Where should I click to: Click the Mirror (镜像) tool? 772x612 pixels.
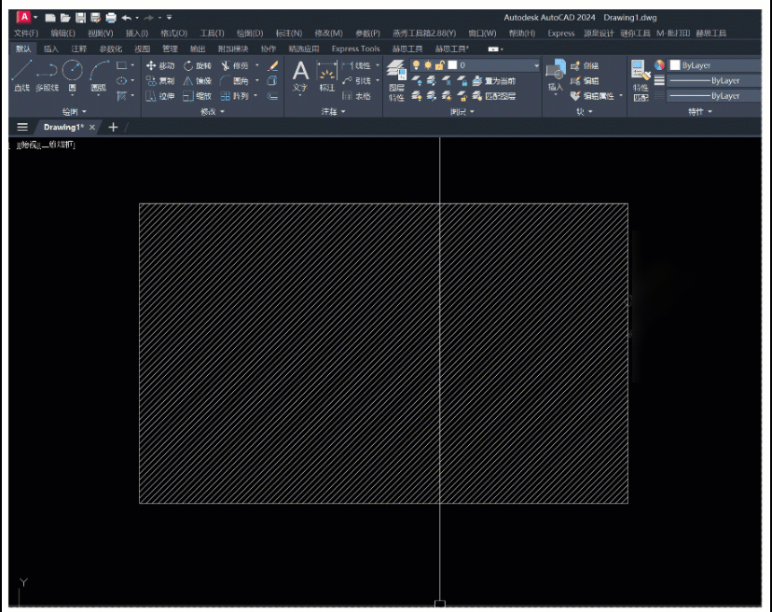(197, 81)
